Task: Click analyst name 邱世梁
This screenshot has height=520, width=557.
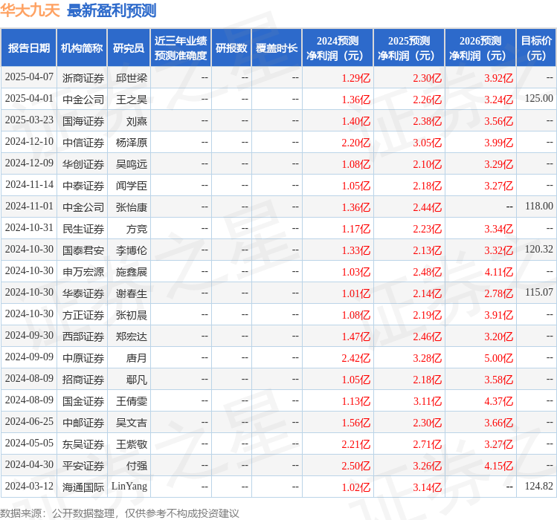Action: click(x=132, y=78)
